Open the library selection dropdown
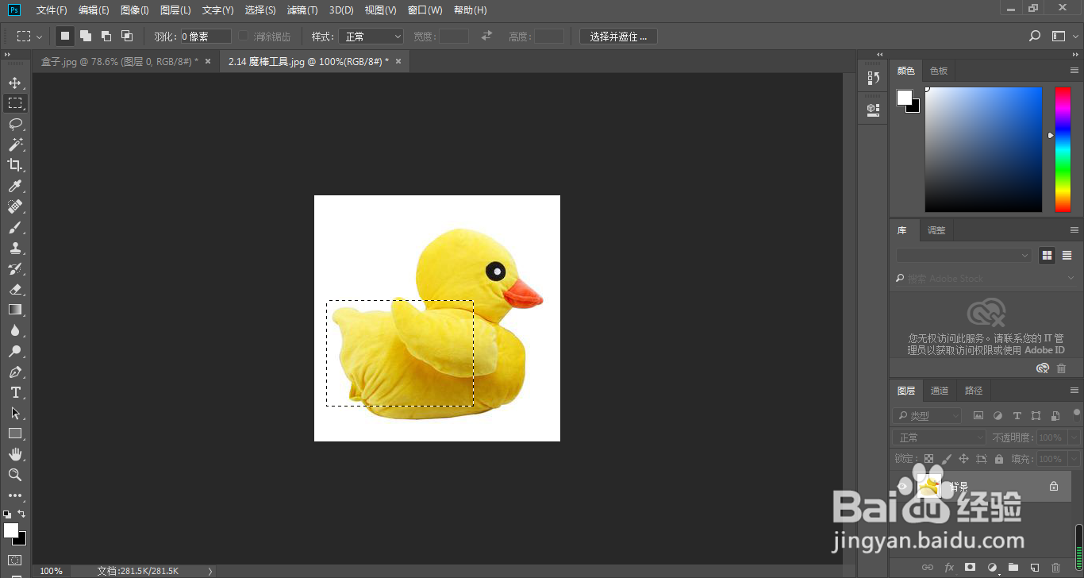1084x578 pixels. [964, 256]
